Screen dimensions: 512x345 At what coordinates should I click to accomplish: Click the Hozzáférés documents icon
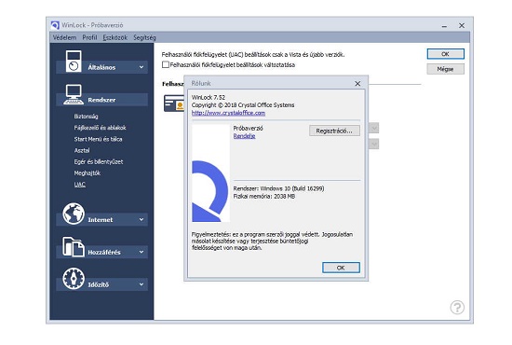point(74,246)
